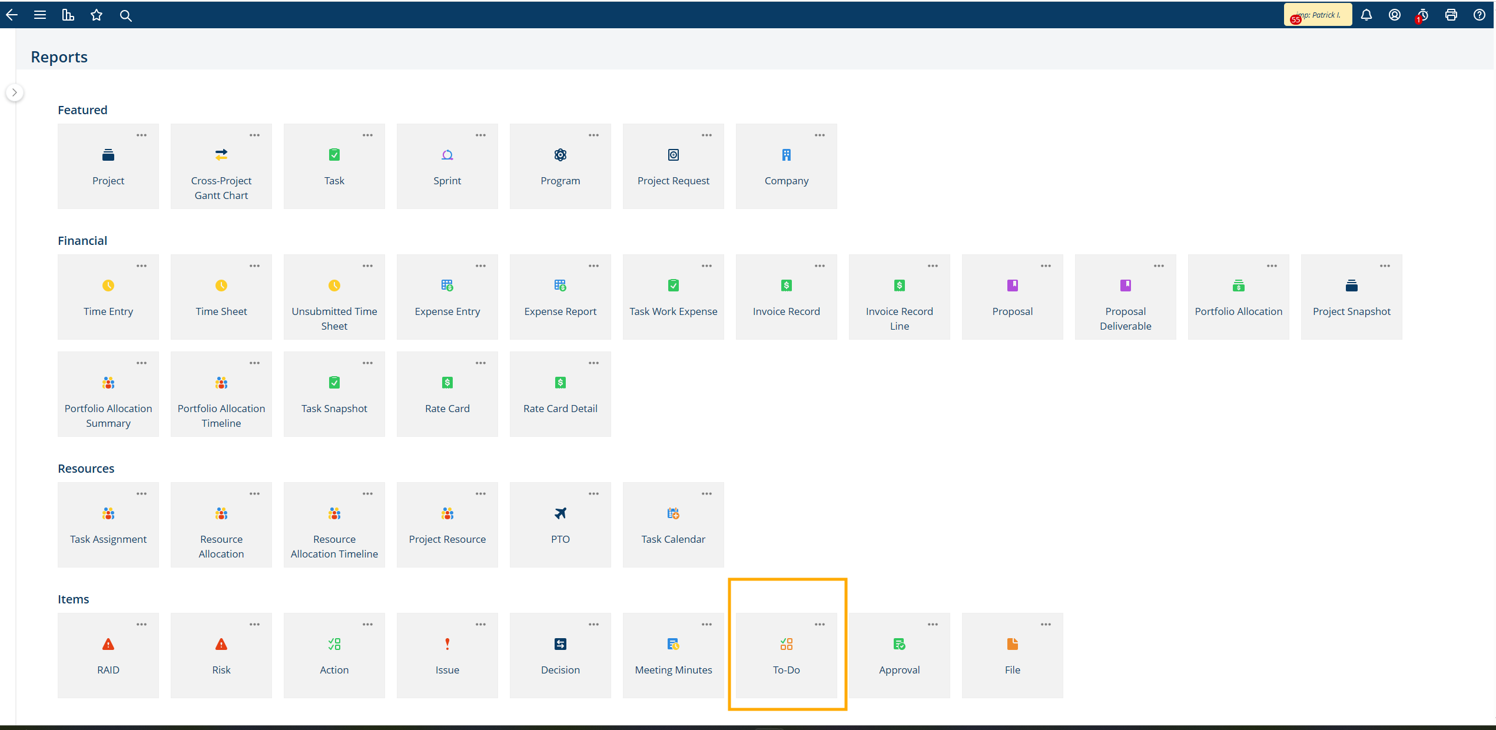Click the search magnifier icon
Screen dimensions: 1496x730
coord(125,15)
